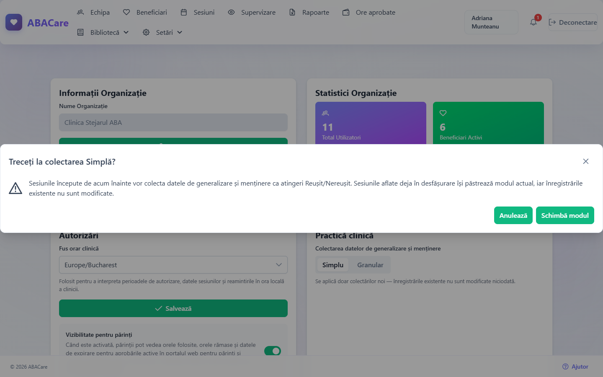Click the Supervizare eye icon

[x=231, y=13]
